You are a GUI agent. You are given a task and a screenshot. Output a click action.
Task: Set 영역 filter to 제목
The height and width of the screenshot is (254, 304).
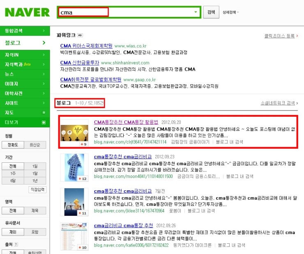pyautogui.click(x=35, y=210)
